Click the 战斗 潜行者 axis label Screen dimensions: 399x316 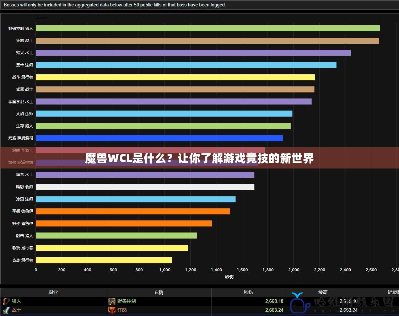[x=23, y=77]
